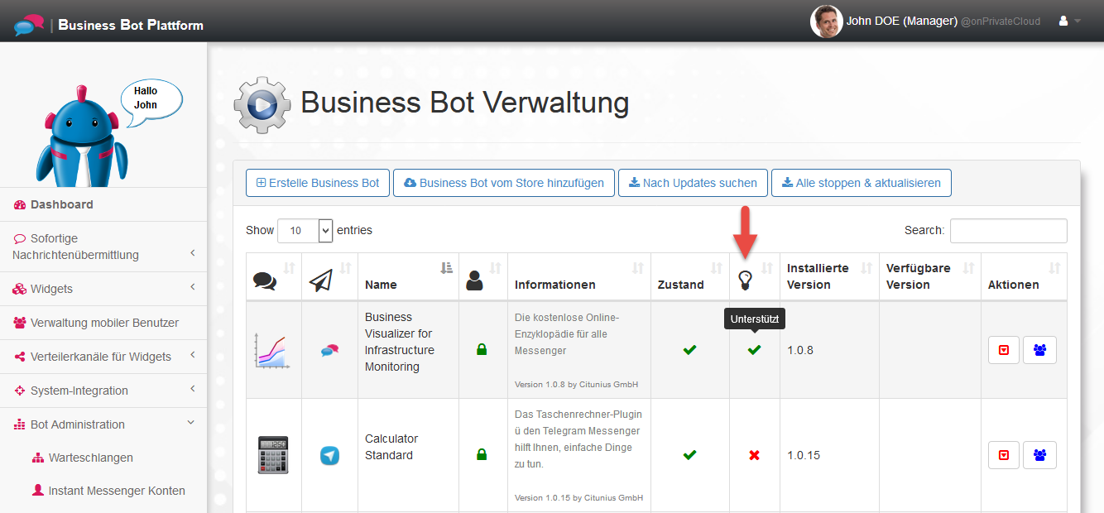The width and height of the screenshot is (1104, 513).
Task: Click the lightbulb column header icon
Action: coord(745,280)
